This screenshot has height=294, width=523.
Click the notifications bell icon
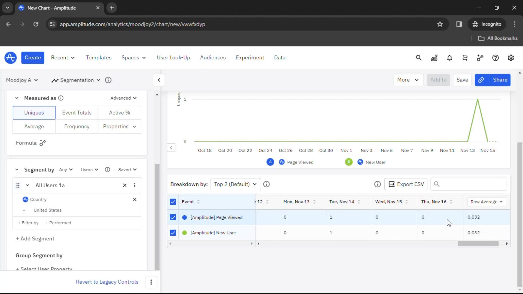(x=449, y=57)
